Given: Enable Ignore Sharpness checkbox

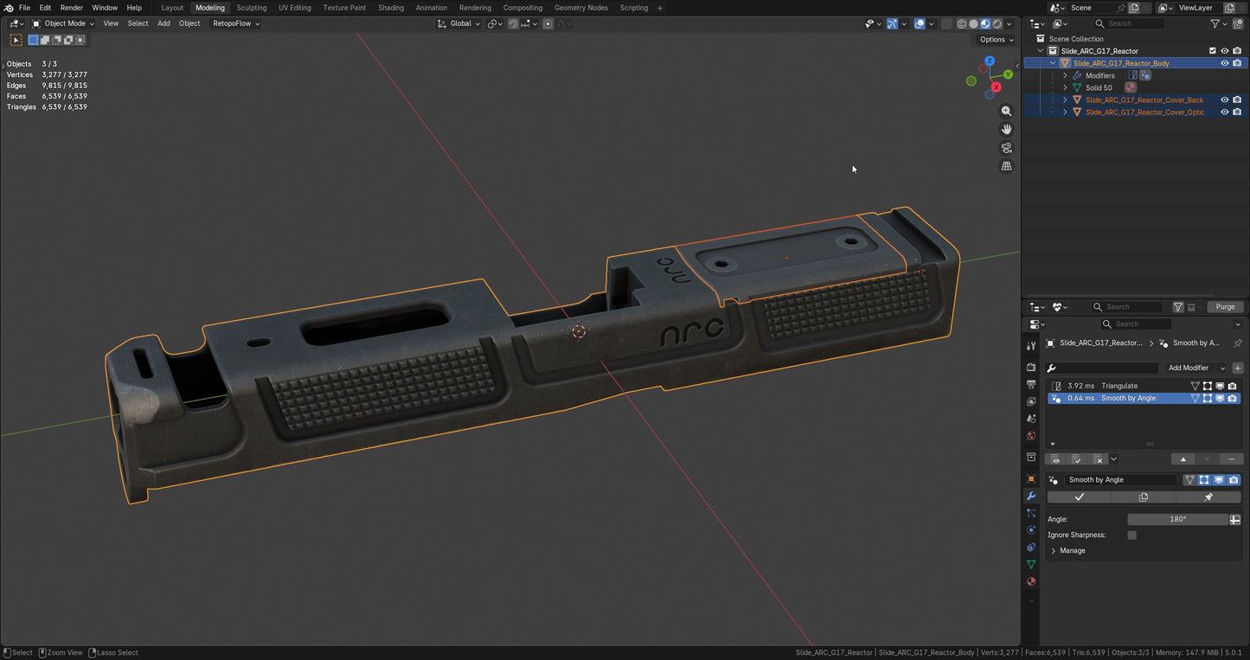Looking at the screenshot, I should tap(1131, 535).
